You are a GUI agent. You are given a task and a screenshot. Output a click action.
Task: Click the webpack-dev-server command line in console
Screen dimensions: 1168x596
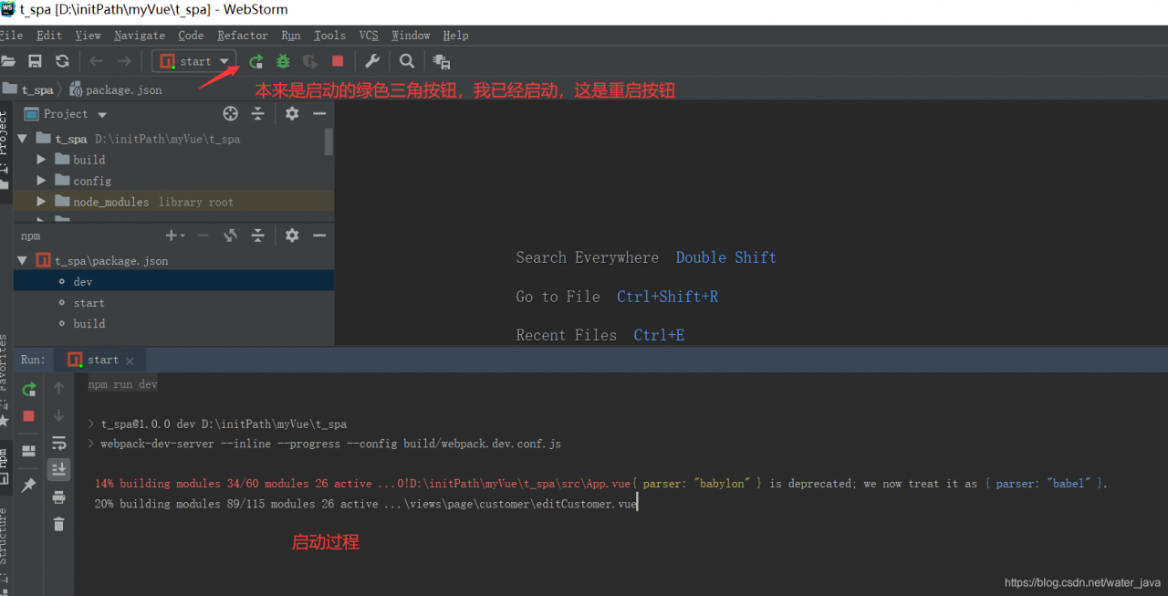(330, 444)
